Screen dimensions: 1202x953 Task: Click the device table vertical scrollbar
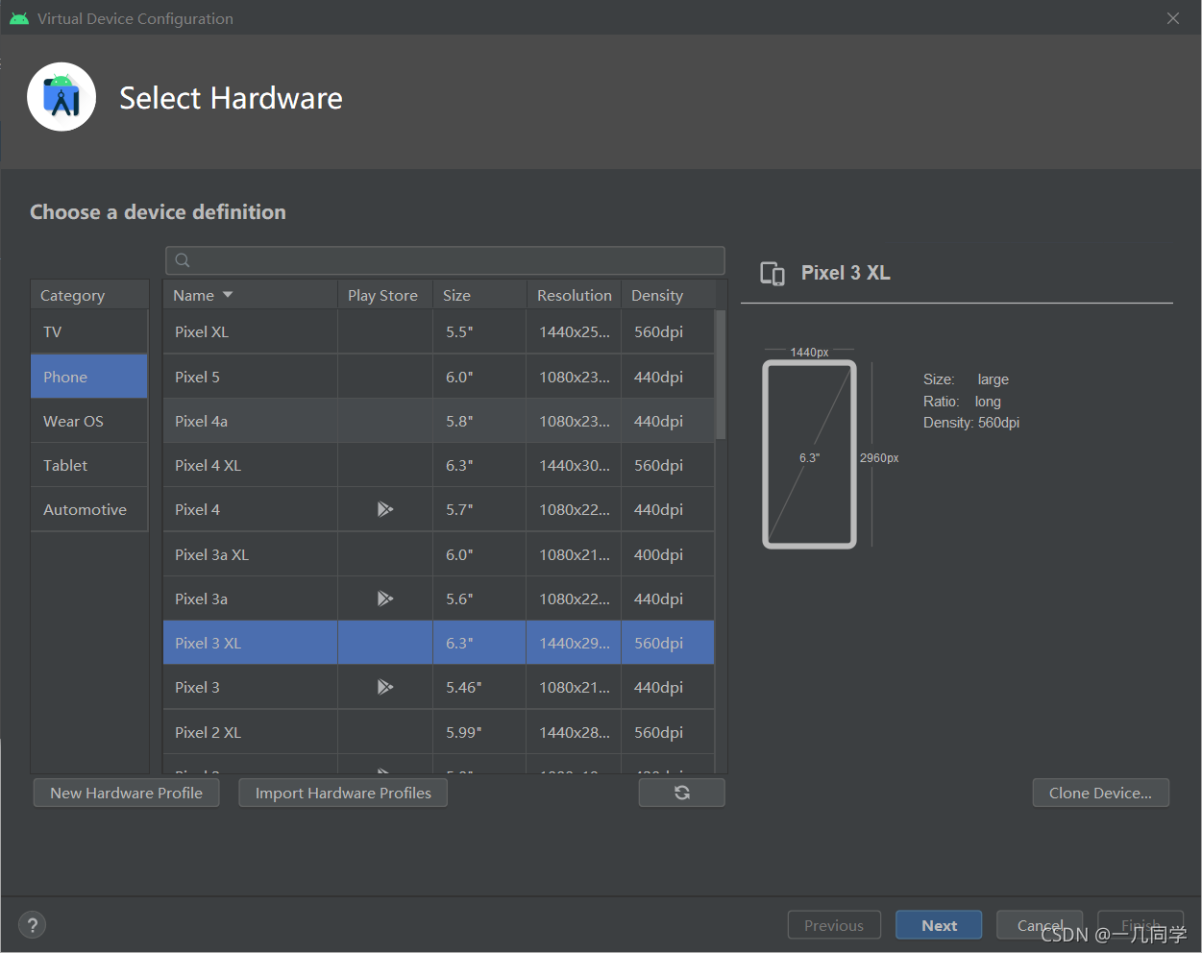tap(721, 375)
